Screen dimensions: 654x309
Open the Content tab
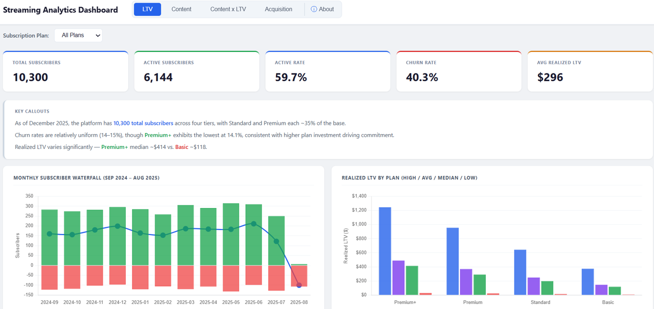(181, 9)
